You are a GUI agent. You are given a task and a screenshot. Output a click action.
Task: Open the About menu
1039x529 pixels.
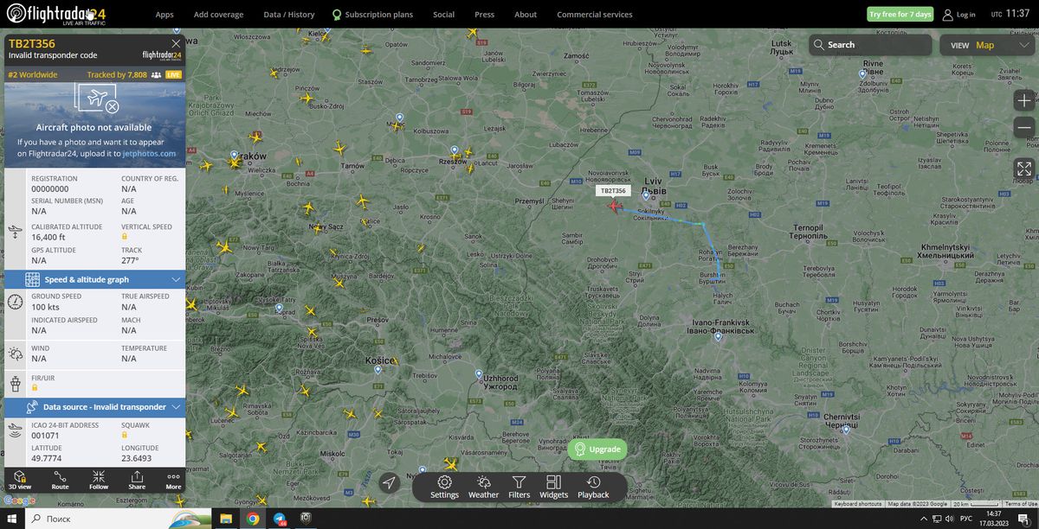tap(526, 15)
